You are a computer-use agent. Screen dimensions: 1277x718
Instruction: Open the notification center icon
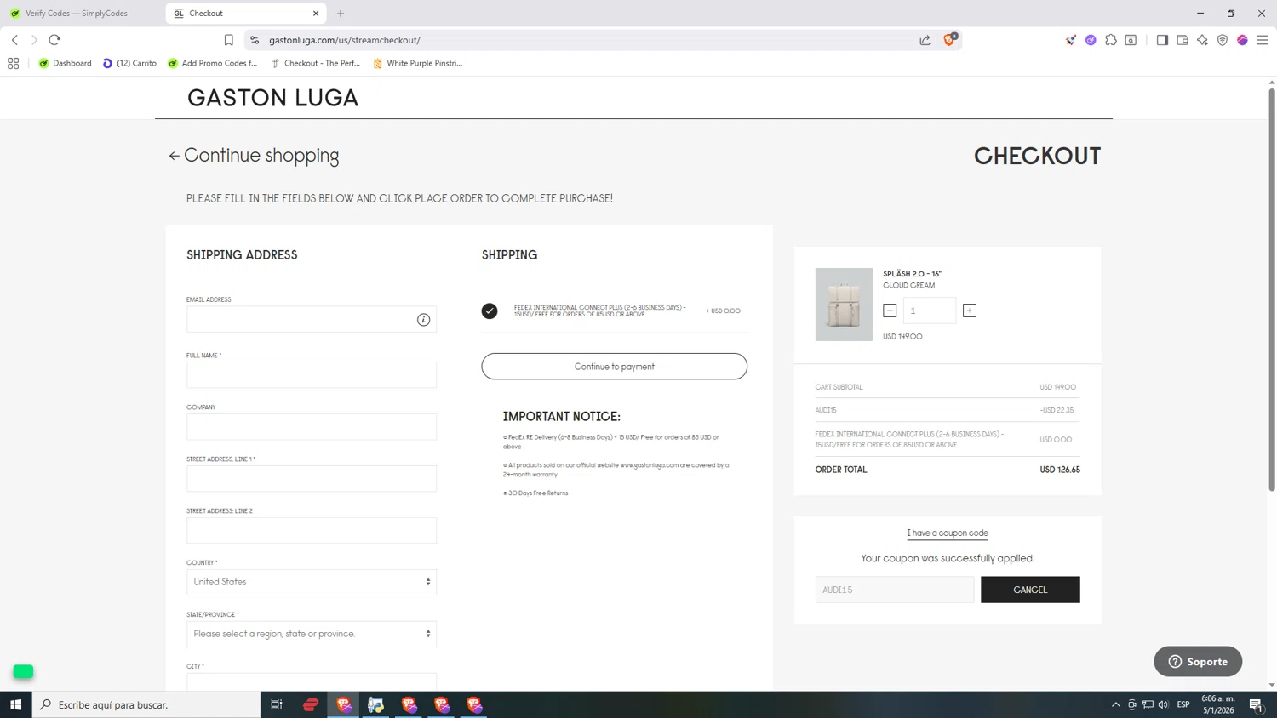tap(1256, 704)
